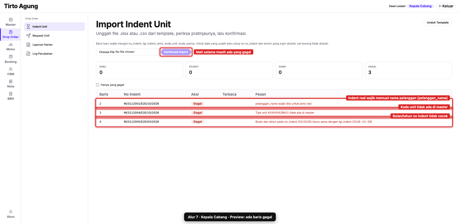Open the Laporan Harian menu item
The image size is (460, 224).
54,45
